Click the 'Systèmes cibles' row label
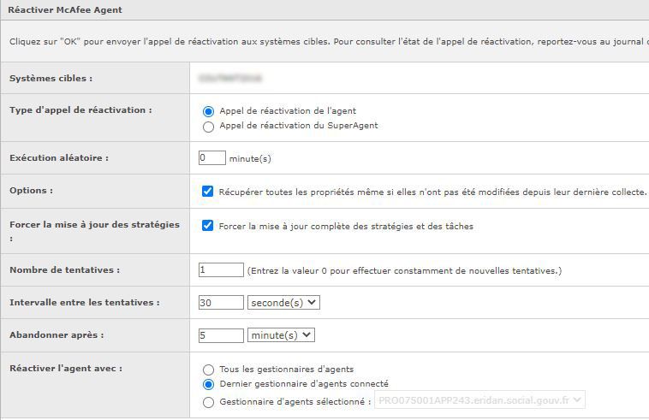Screen dimensions: 649x420 51,79
